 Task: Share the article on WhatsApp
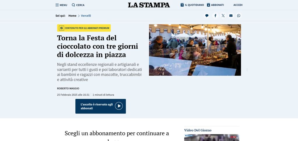coord(239,16)
